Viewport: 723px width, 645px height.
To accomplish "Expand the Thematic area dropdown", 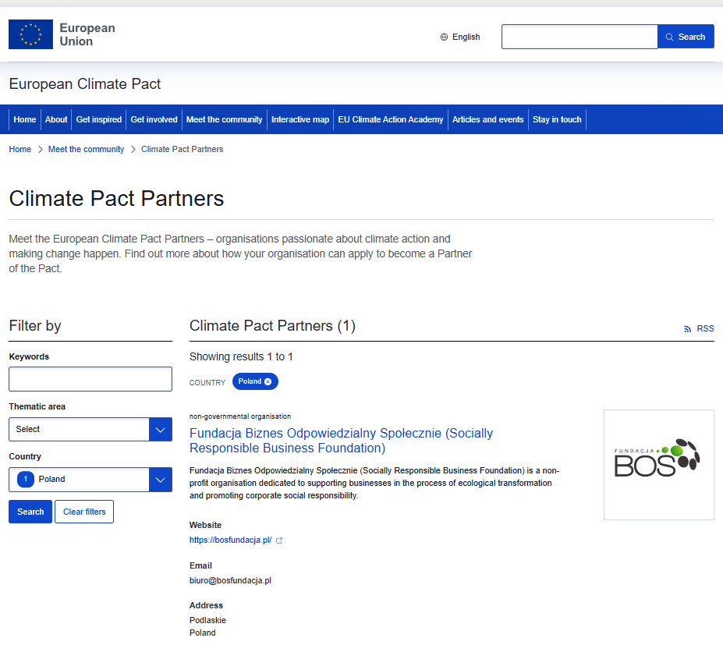I will 160,429.
